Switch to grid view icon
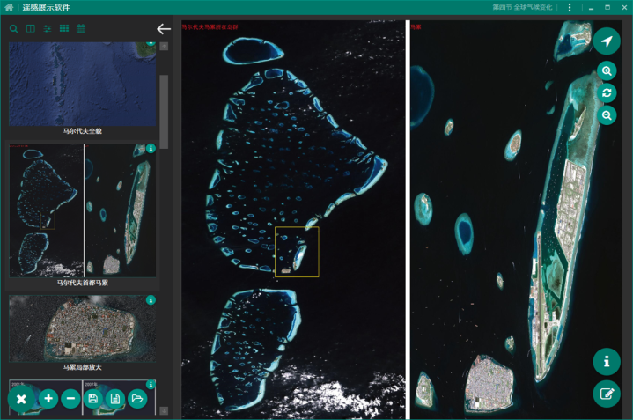The image size is (633, 420). click(64, 28)
